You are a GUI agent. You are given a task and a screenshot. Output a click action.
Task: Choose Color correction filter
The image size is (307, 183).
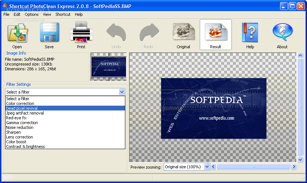pos(65,103)
